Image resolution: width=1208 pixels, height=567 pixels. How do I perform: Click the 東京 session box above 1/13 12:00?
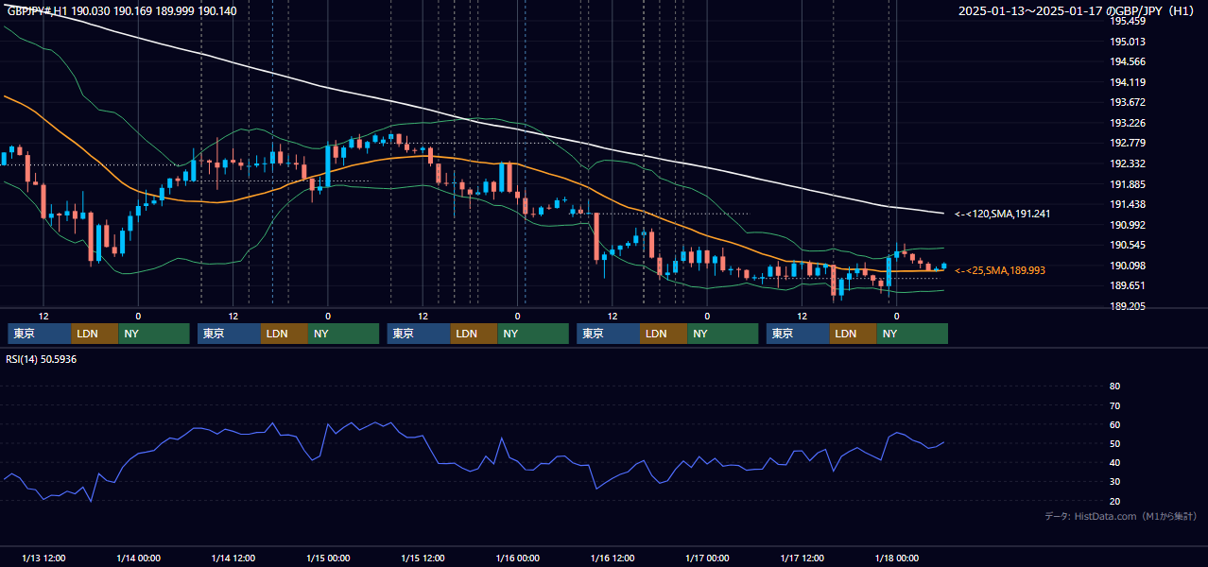40,334
